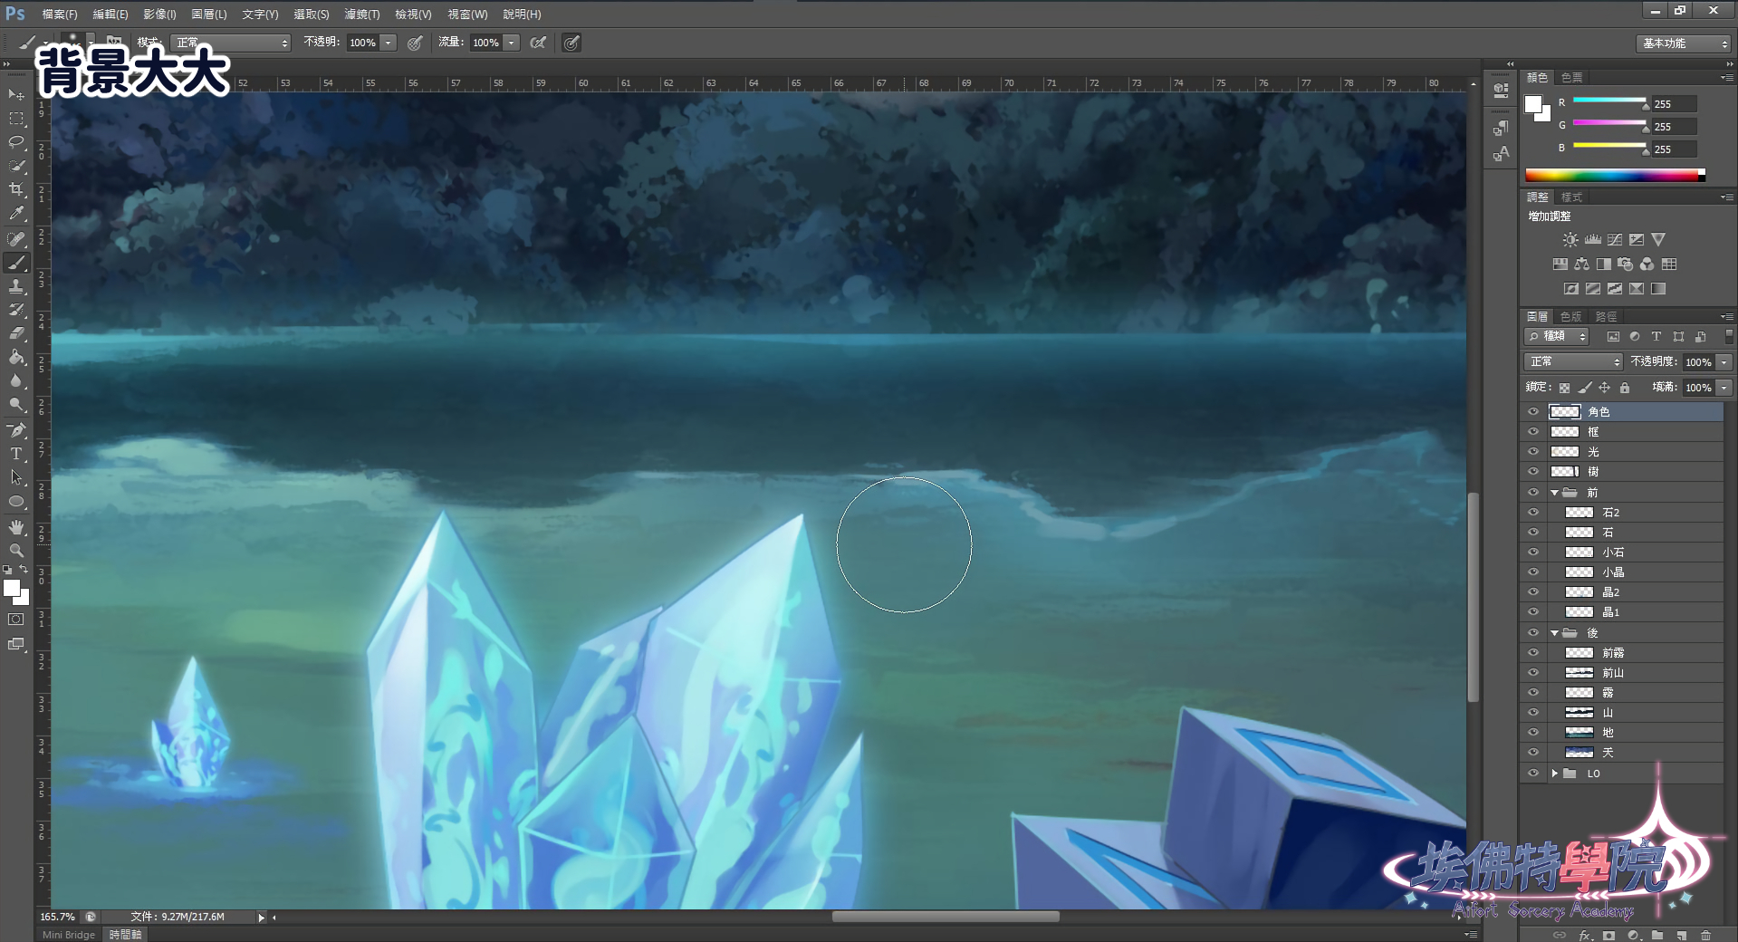Toggle visibility of the 樹 layer
The height and width of the screenshot is (942, 1738).
click(x=1533, y=471)
